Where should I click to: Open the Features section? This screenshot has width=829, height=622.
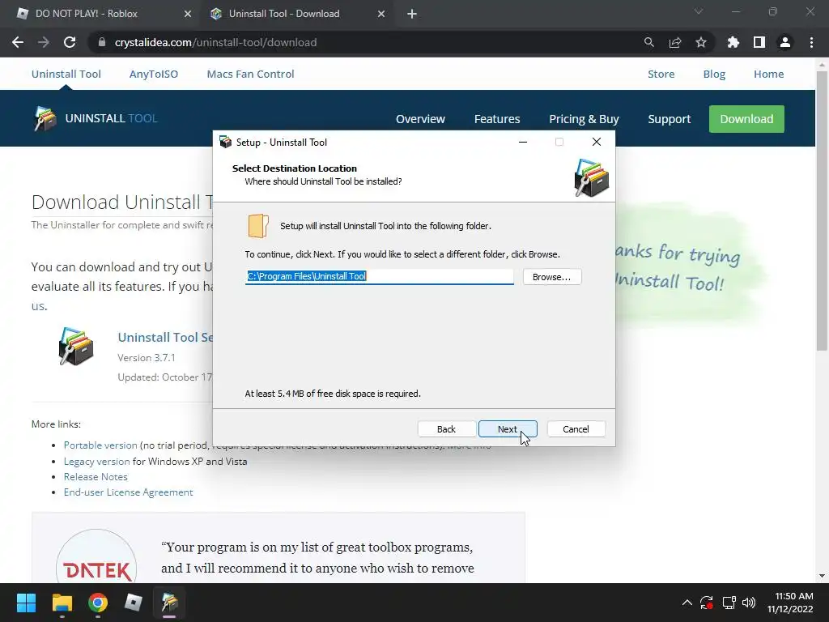(x=497, y=119)
